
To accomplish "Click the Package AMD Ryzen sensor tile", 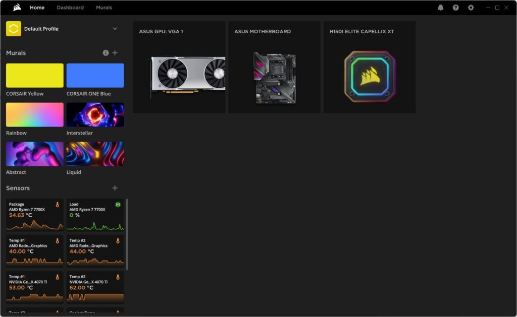I will [x=35, y=215].
